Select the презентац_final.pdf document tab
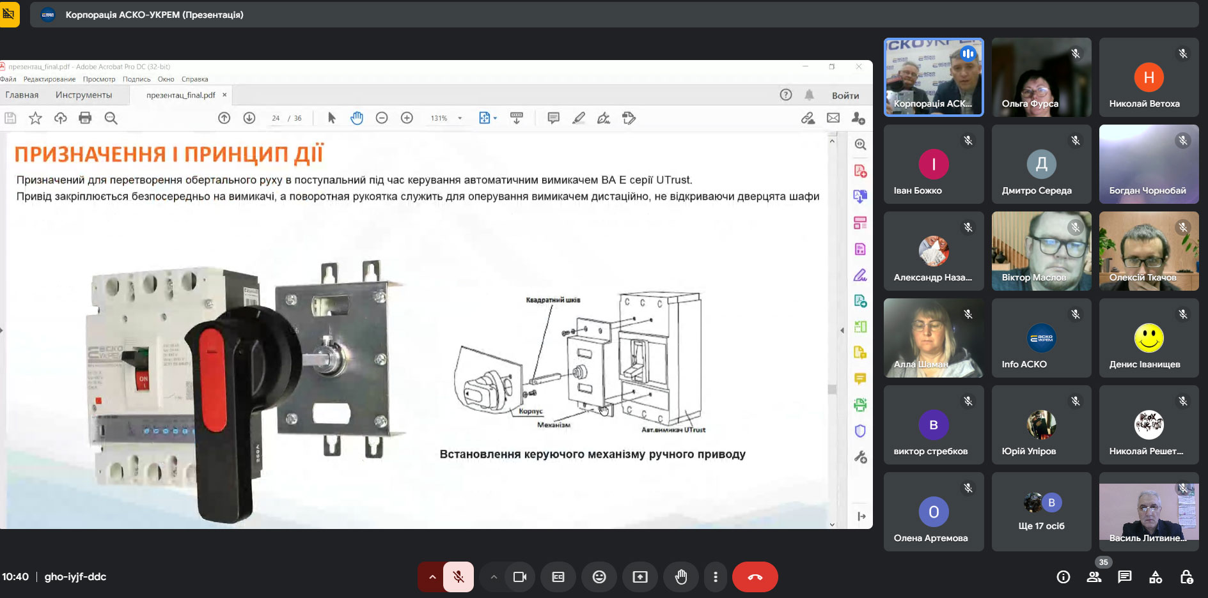 [181, 95]
